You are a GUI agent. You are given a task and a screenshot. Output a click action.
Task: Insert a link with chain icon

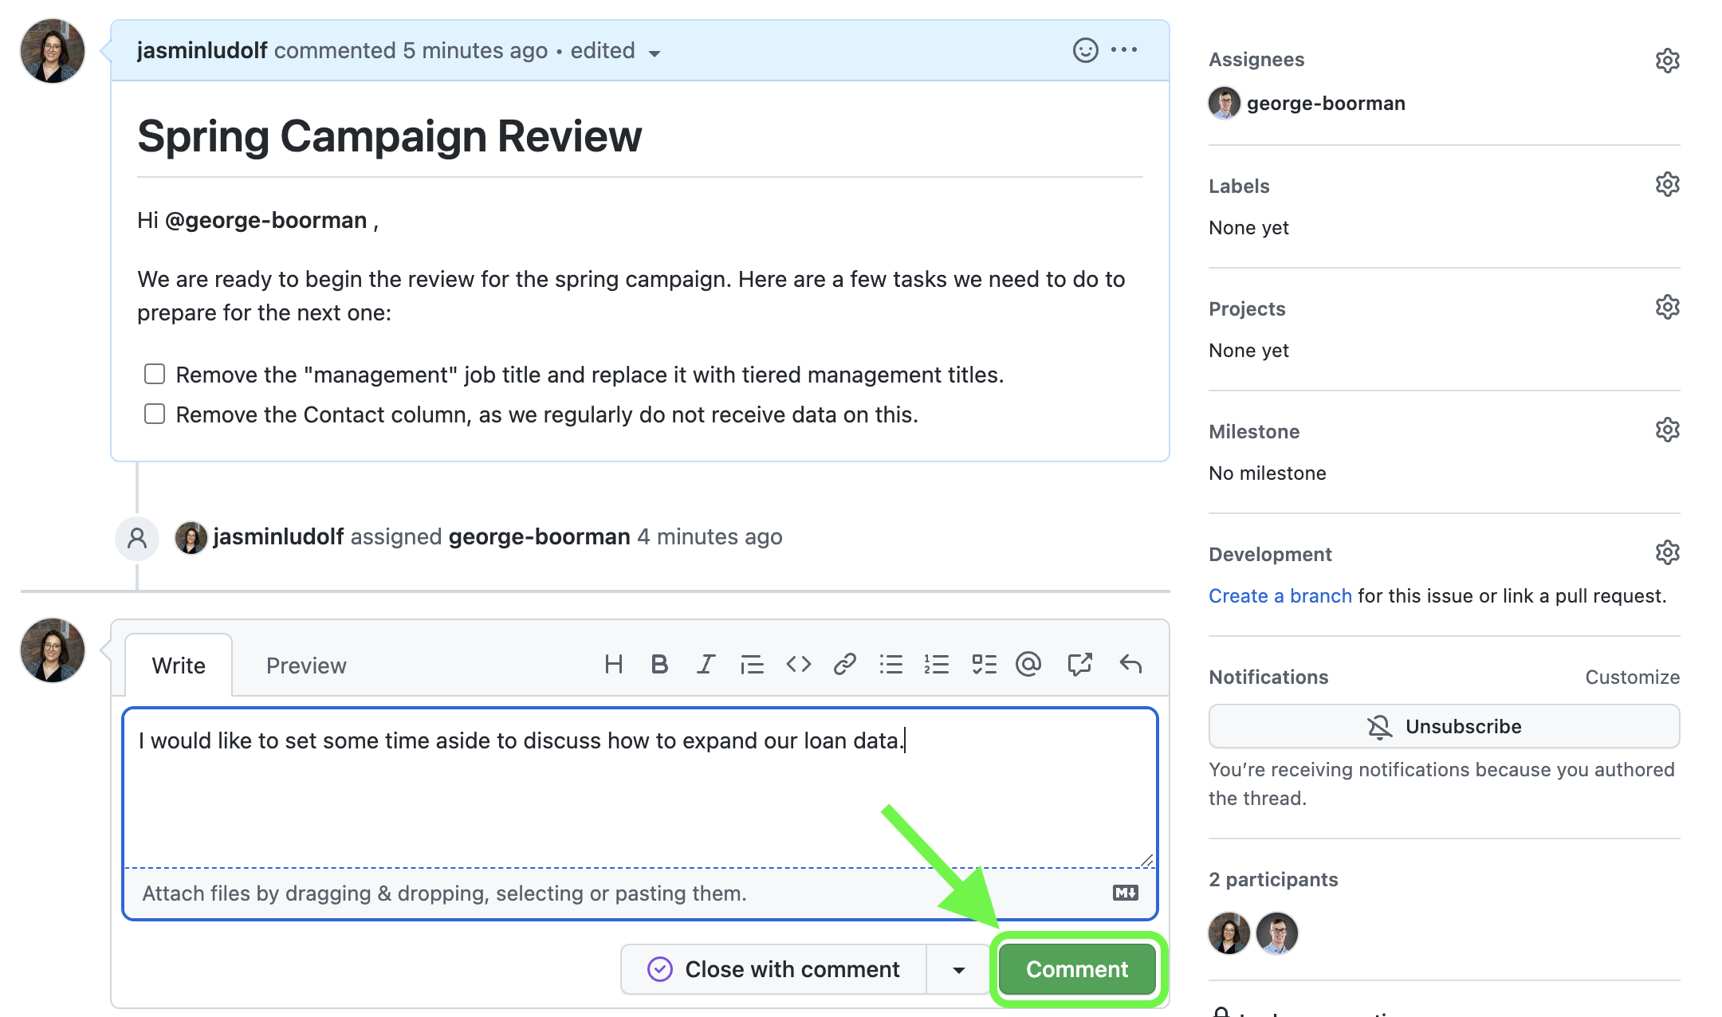844,664
